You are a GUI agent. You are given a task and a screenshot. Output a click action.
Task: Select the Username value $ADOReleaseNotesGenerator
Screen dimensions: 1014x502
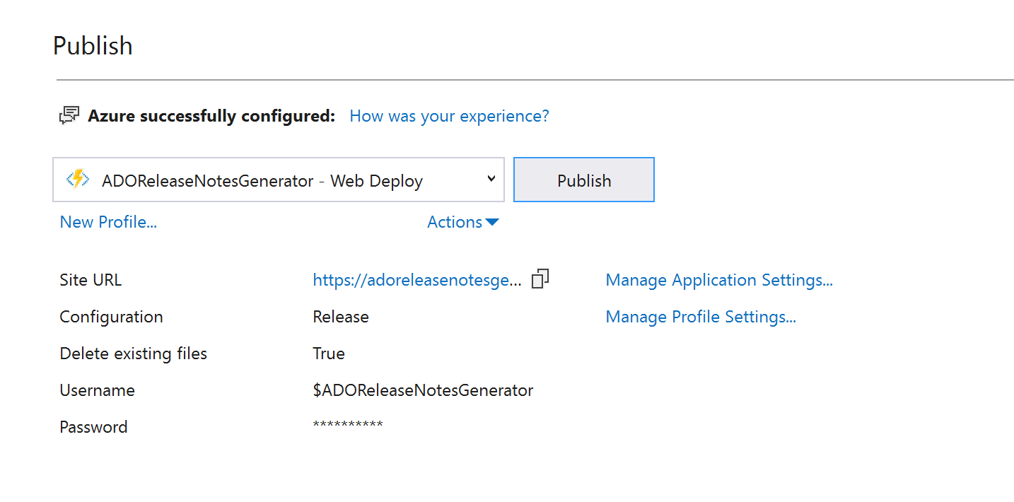(x=423, y=390)
